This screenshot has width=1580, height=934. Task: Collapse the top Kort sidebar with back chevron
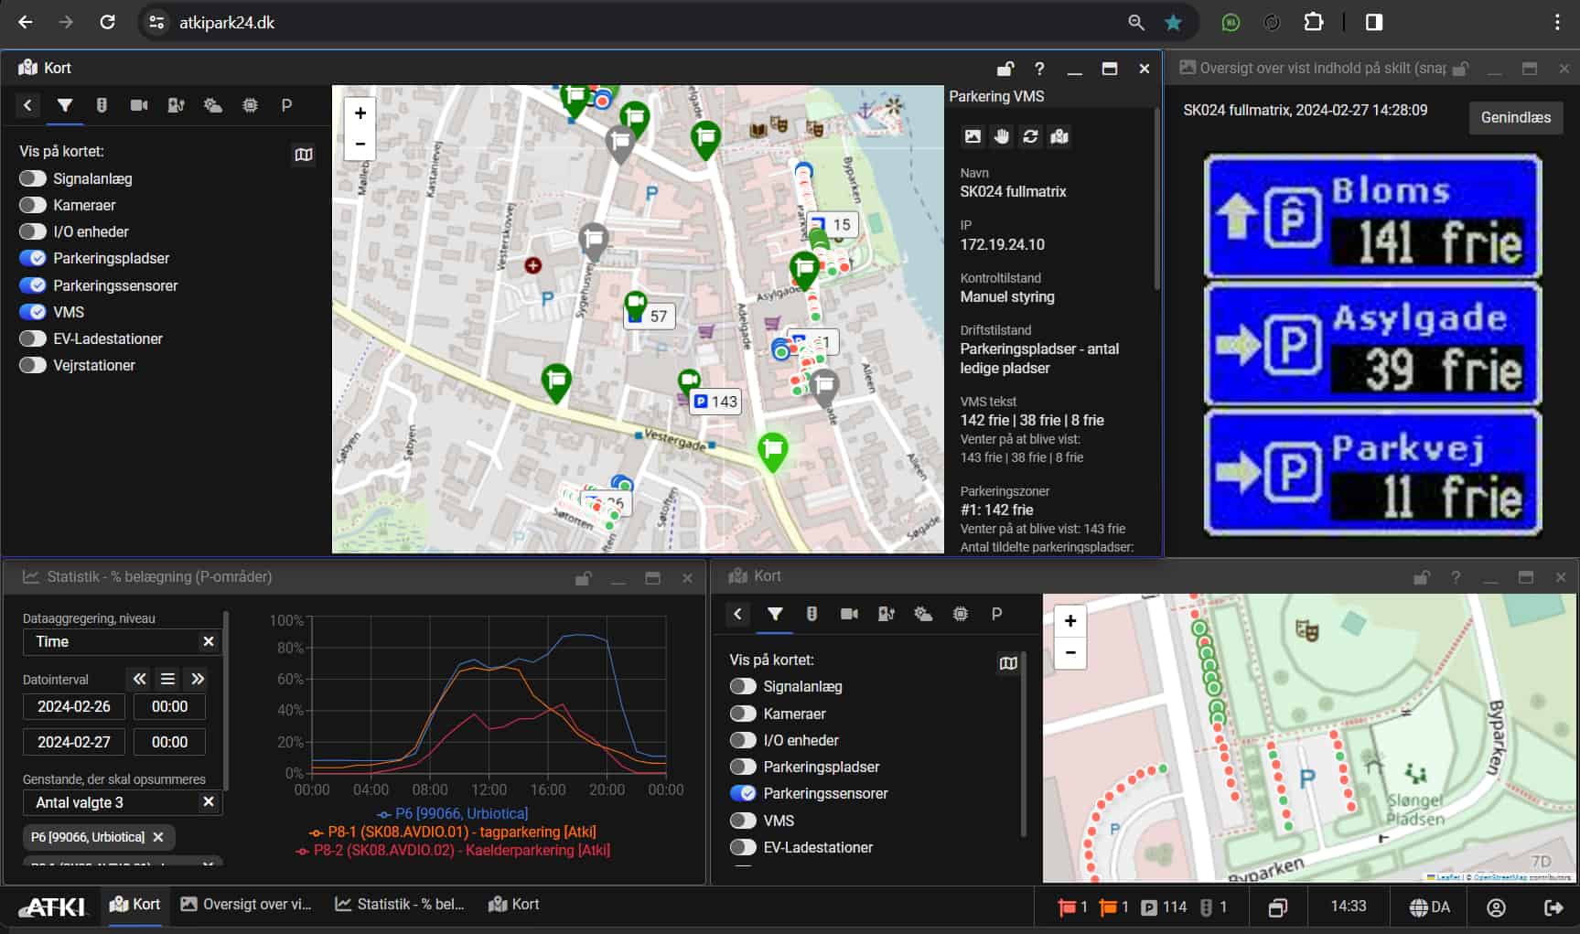click(27, 105)
